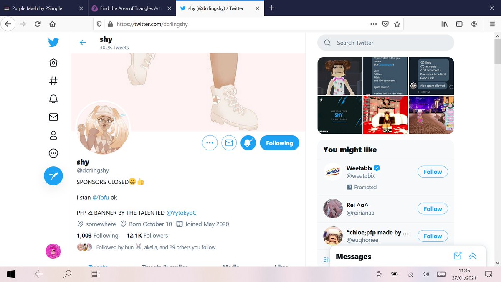Open Messages envelope in sidebar
Viewport: 501px width, 282px height.
53,117
